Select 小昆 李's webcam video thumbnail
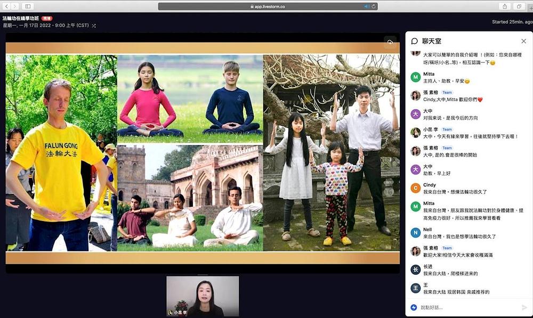Image resolution: width=533 pixels, height=318 pixels. point(203,295)
